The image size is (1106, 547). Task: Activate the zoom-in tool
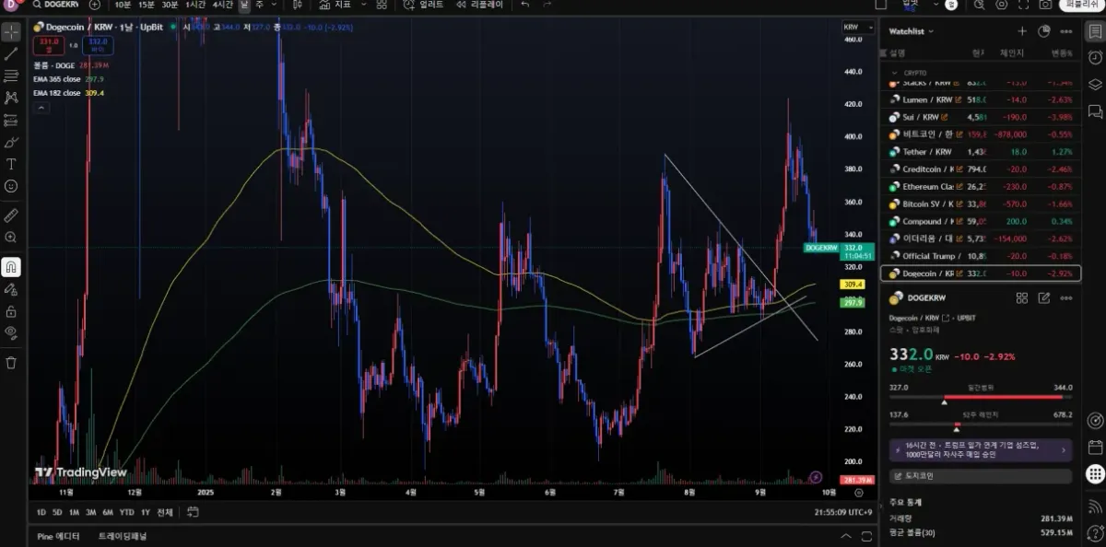[11, 238]
